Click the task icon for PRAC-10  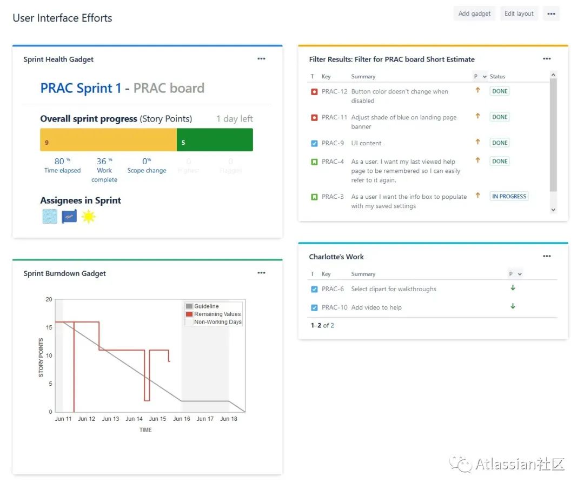(x=314, y=308)
